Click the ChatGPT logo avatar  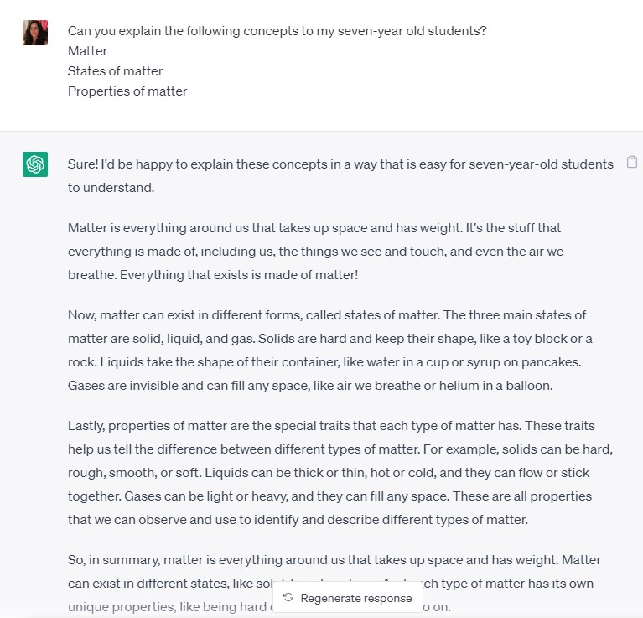(x=35, y=164)
